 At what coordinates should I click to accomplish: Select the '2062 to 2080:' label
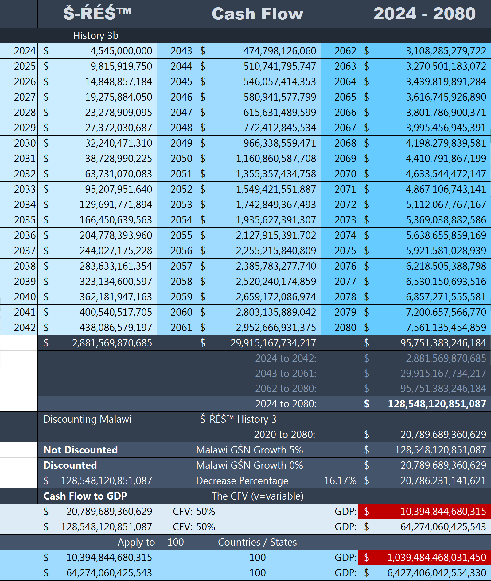tap(286, 388)
